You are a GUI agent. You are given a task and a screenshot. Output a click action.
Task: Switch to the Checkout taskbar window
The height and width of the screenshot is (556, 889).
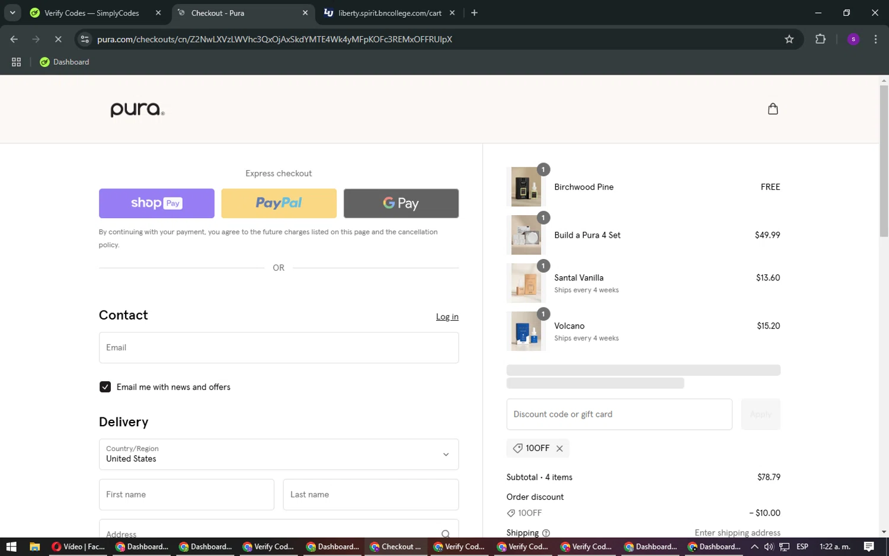[x=396, y=547]
